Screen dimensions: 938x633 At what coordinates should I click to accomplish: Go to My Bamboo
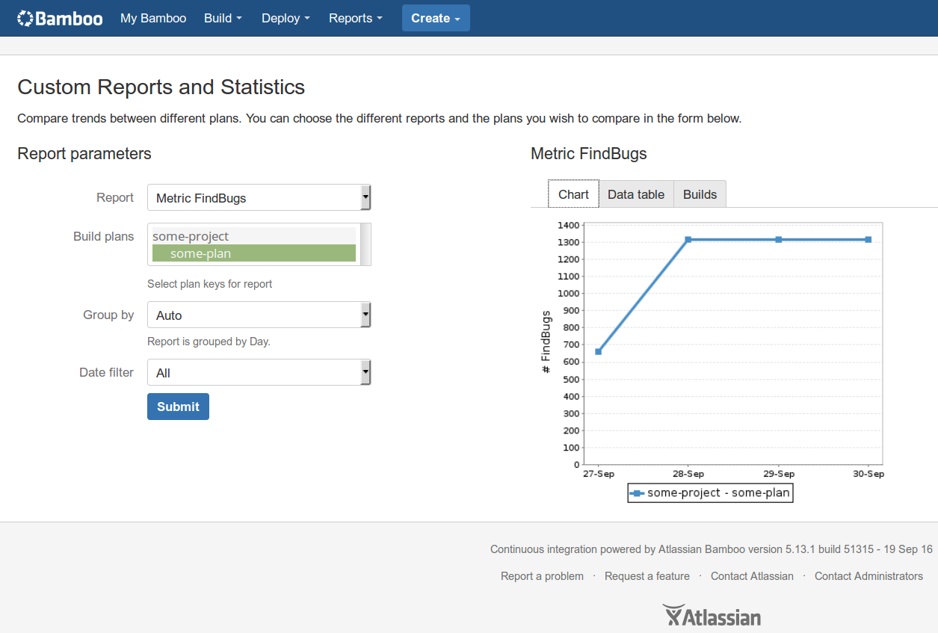pos(153,18)
